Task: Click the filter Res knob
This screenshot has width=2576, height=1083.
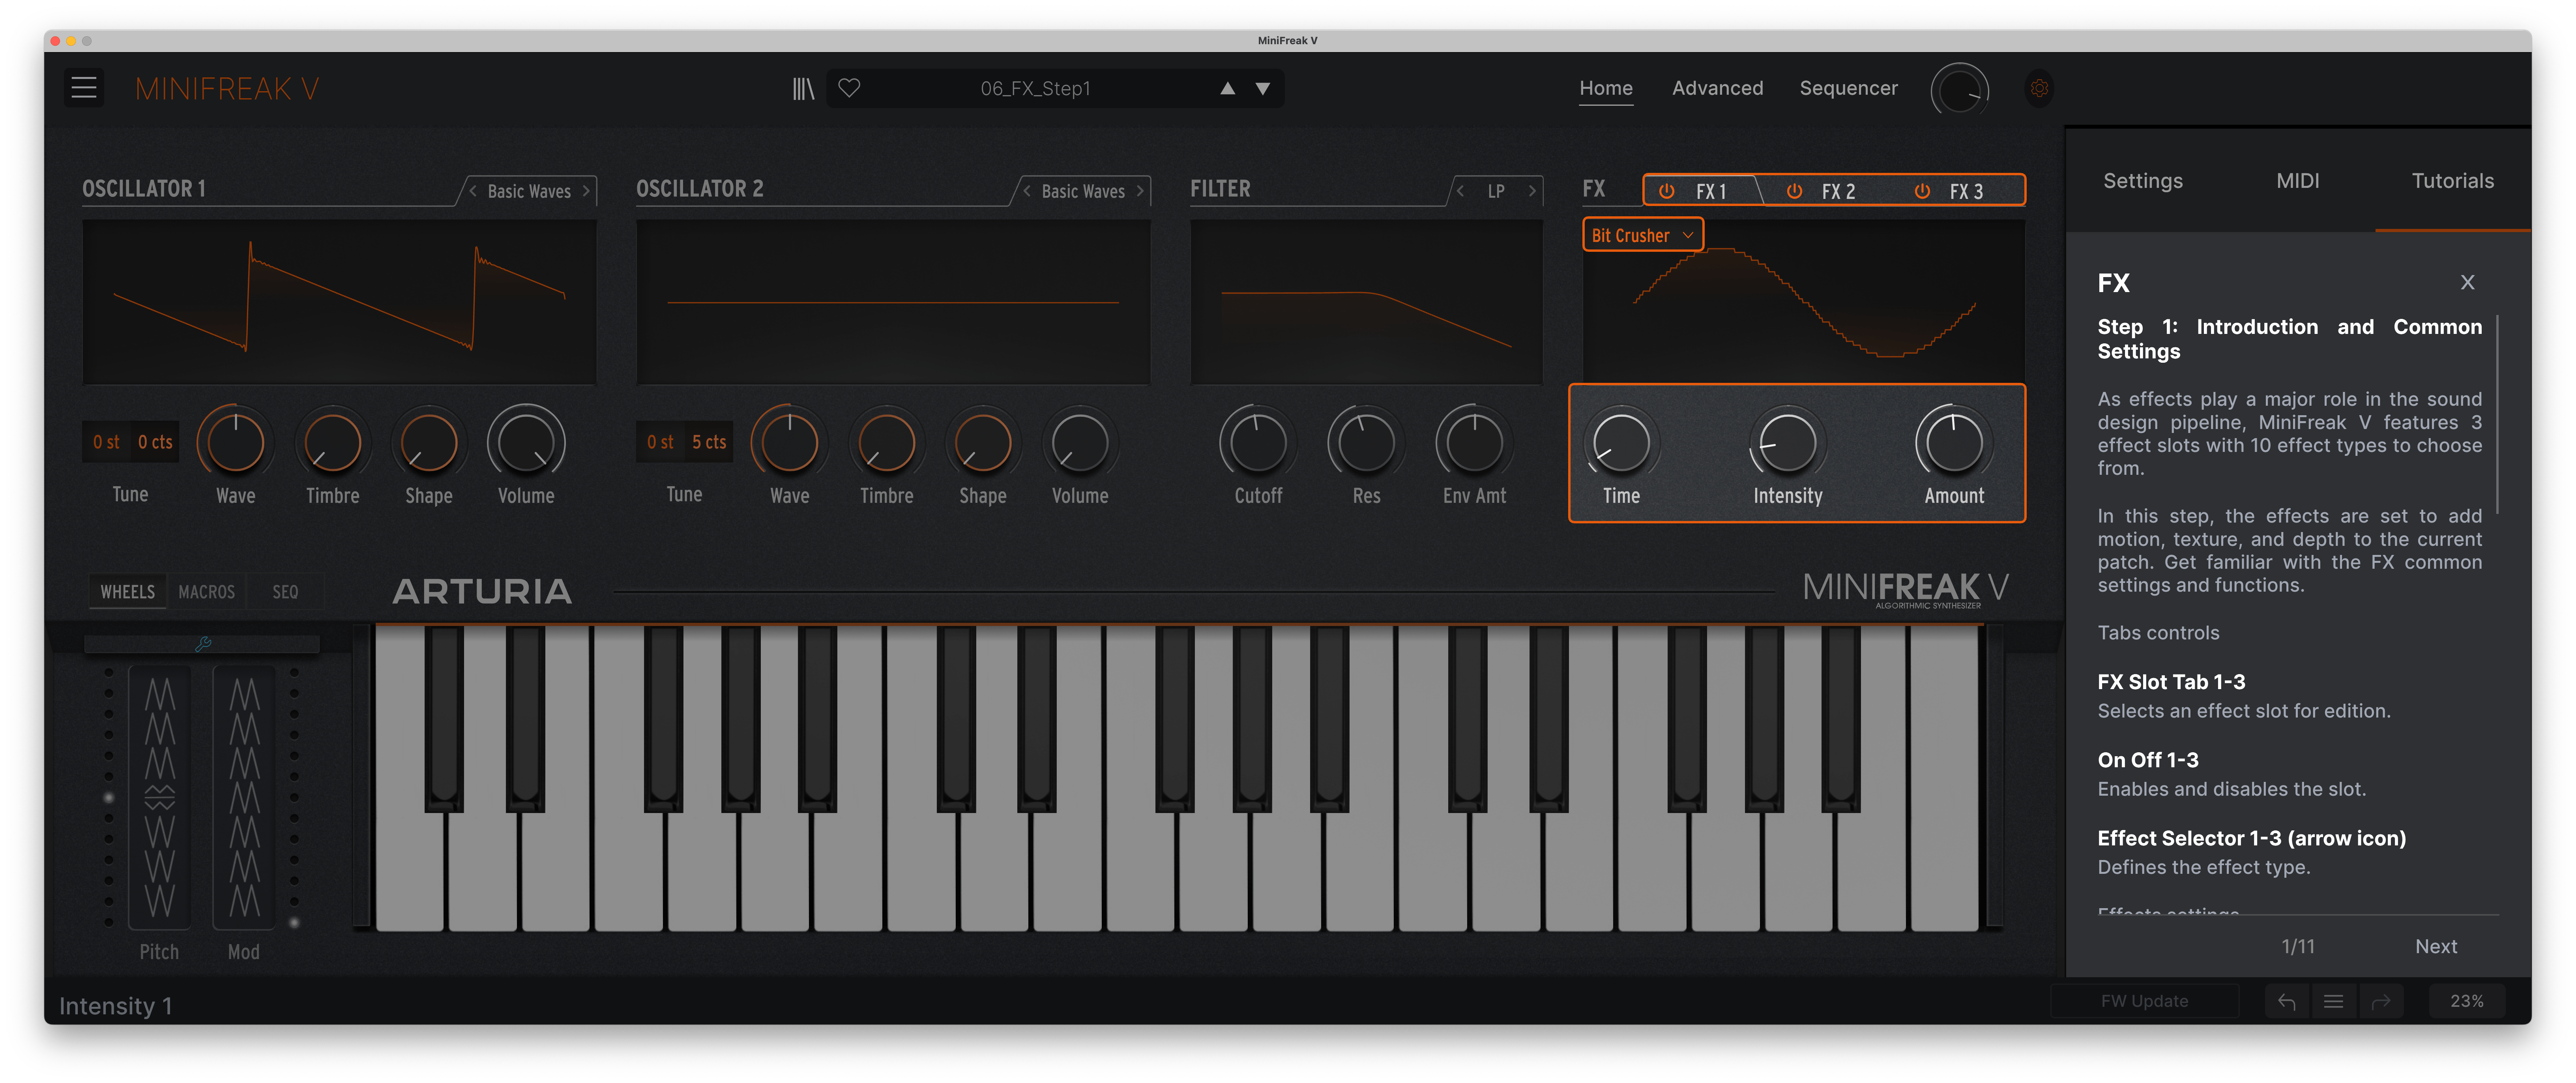Action: coord(1366,442)
